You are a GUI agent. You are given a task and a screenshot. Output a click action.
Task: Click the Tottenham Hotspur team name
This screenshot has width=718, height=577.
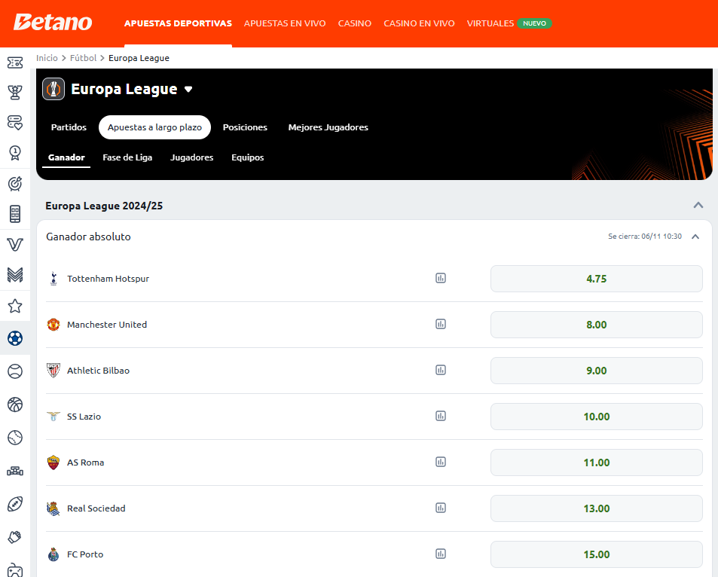tap(108, 279)
